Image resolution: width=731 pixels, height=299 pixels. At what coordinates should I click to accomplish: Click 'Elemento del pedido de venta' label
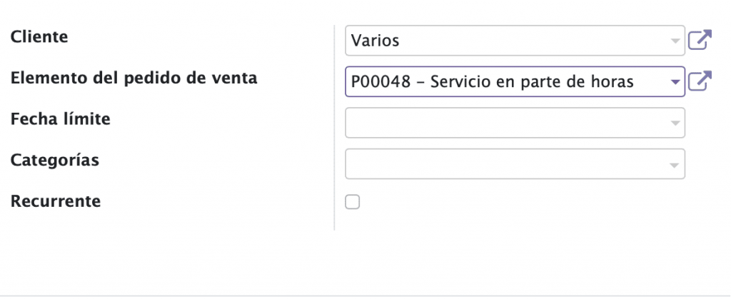coord(133,78)
